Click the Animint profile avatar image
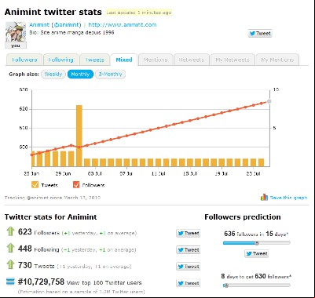 (x=16, y=32)
